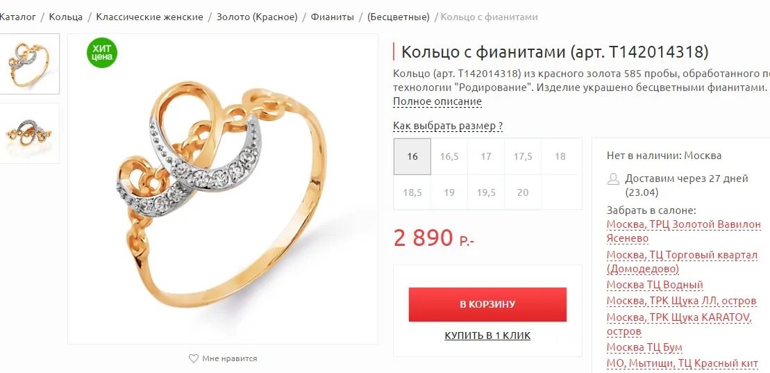This screenshot has height=373, width=770.
Task: Select the second ring thumbnail
Action: pos(29,133)
